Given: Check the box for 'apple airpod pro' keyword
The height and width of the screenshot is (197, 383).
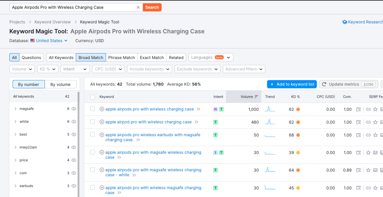Looking at the screenshot, I should pos(93,122).
